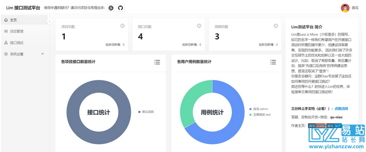Viewport: 366px width, 152px height.
Task: Click the gray 接口统计 donut ring
Action: point(73,112)
